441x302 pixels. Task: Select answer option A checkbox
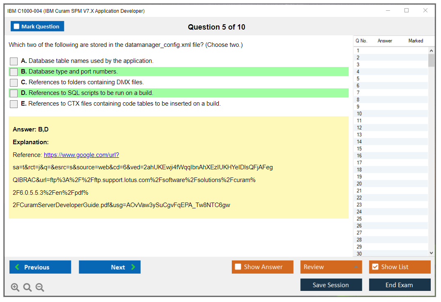(x=14, y=61)
